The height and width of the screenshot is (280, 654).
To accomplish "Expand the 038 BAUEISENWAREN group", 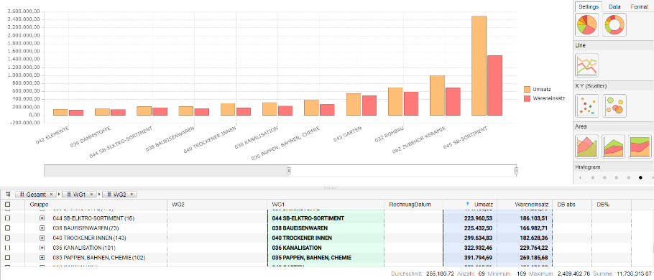I will [42, 228].
